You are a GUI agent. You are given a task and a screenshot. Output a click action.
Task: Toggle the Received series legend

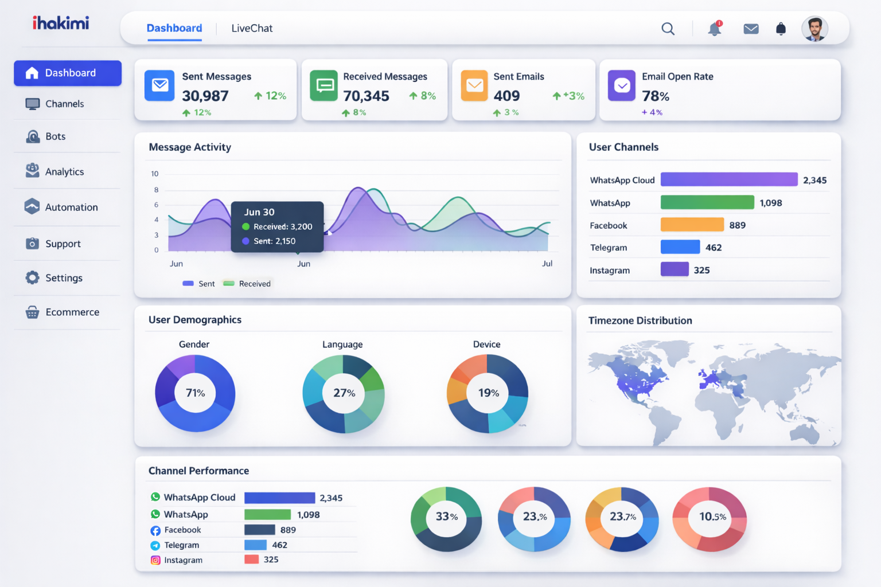pyautogui.click(x=247, y=284)
